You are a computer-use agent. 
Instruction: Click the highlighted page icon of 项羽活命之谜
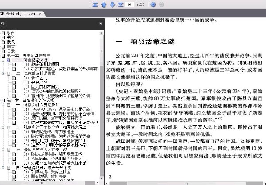(x=8, y=60)
